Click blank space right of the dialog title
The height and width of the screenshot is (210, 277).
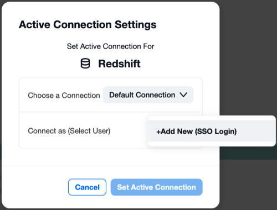click(187, 25)
